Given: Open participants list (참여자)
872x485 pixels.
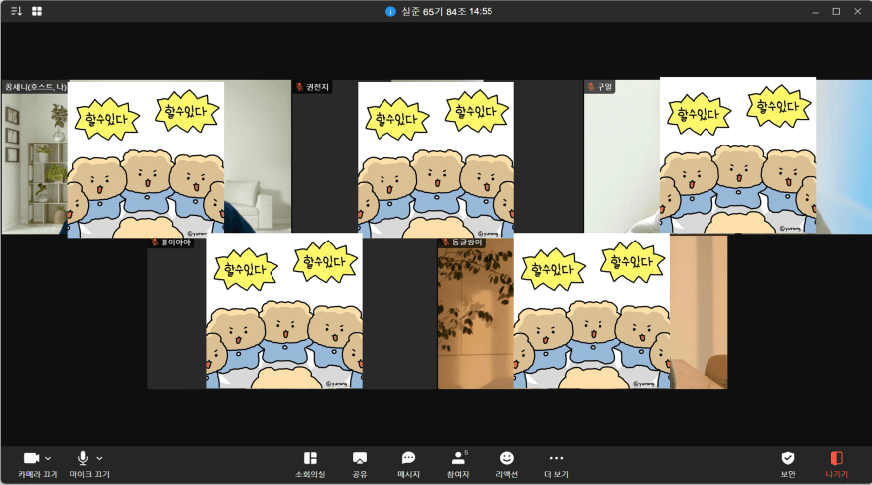Looking at the screenshot, I should (x=458, y=464).
